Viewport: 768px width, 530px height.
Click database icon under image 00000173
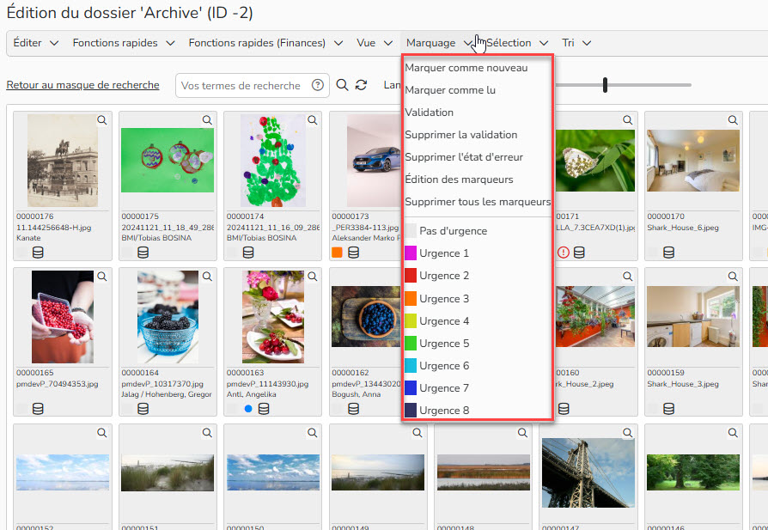coord(354,253)
